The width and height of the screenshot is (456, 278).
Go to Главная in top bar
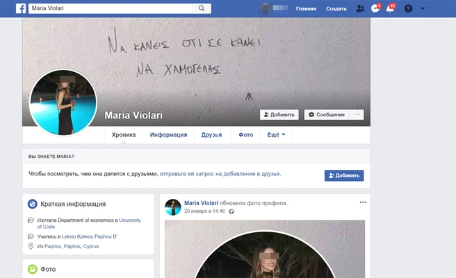(306, 9)
